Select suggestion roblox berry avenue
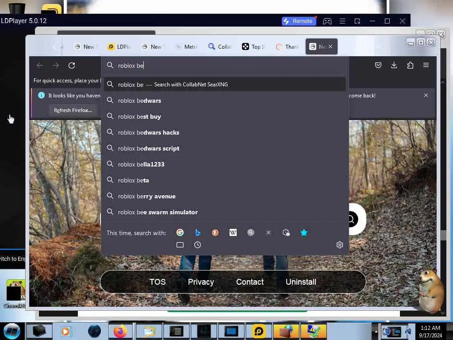This screenshot has height=340, width=453. (225, 196)
